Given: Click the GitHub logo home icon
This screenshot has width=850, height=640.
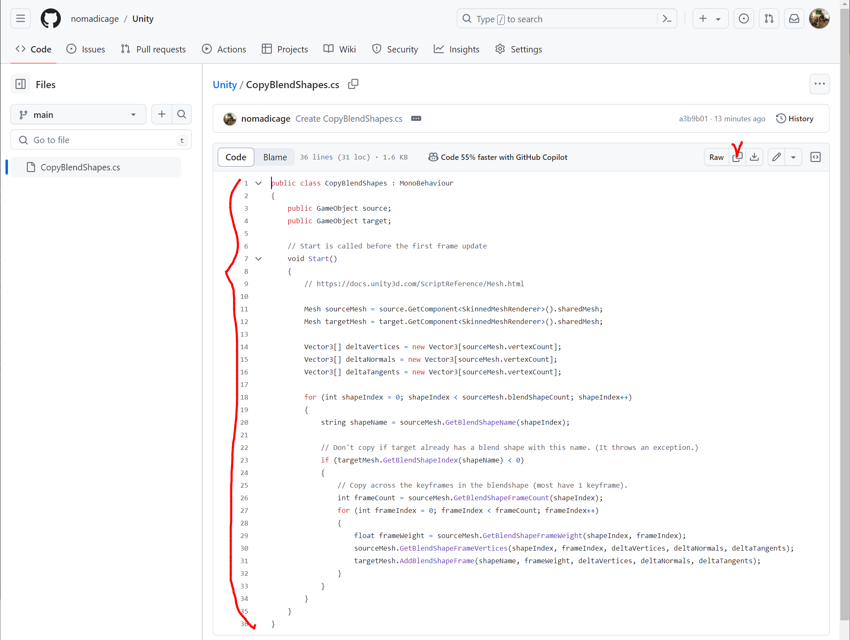Looking at the screenshot, I should coord(50,19).
